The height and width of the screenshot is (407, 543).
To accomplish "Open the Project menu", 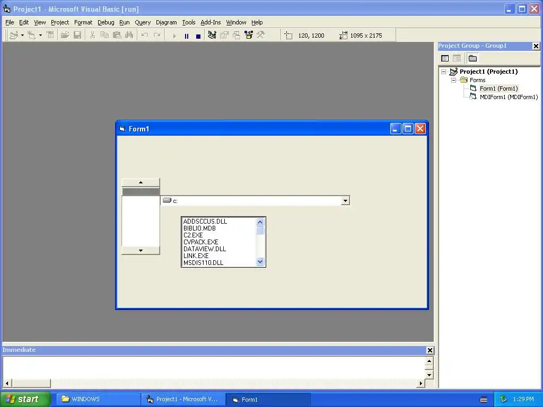I will (60, 22).
